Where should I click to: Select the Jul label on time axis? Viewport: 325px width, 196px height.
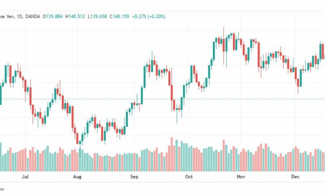click(25, 177)
